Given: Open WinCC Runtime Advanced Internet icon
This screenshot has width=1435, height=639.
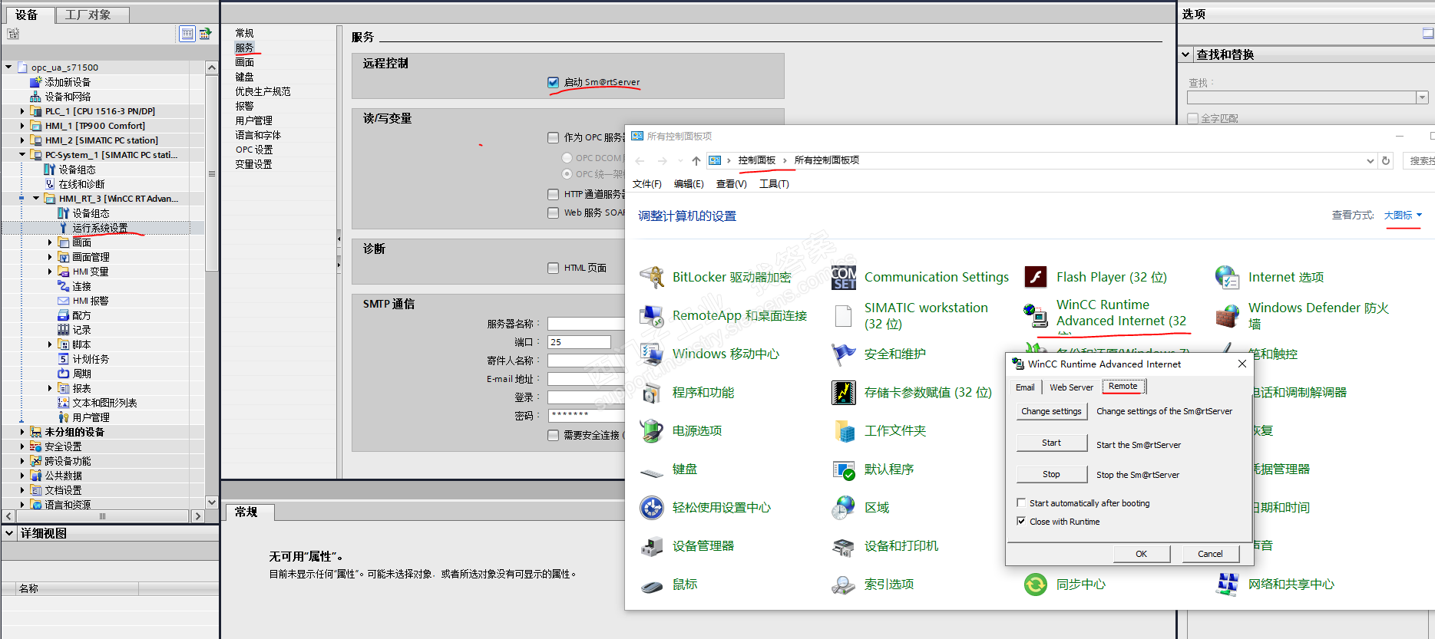Looking at the screenshot, I should pos(1036,315).
